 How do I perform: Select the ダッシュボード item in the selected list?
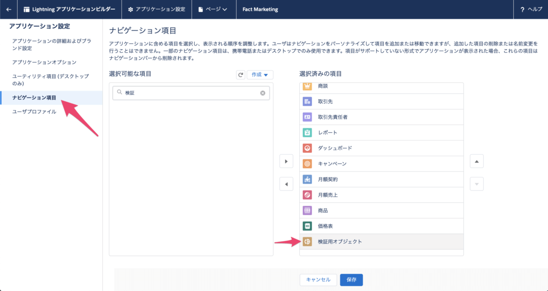click(x=334, y=148)
